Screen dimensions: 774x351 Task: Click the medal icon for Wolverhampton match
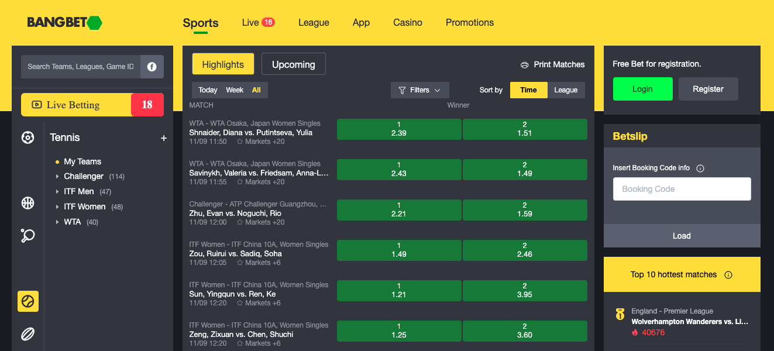[620, 314]
